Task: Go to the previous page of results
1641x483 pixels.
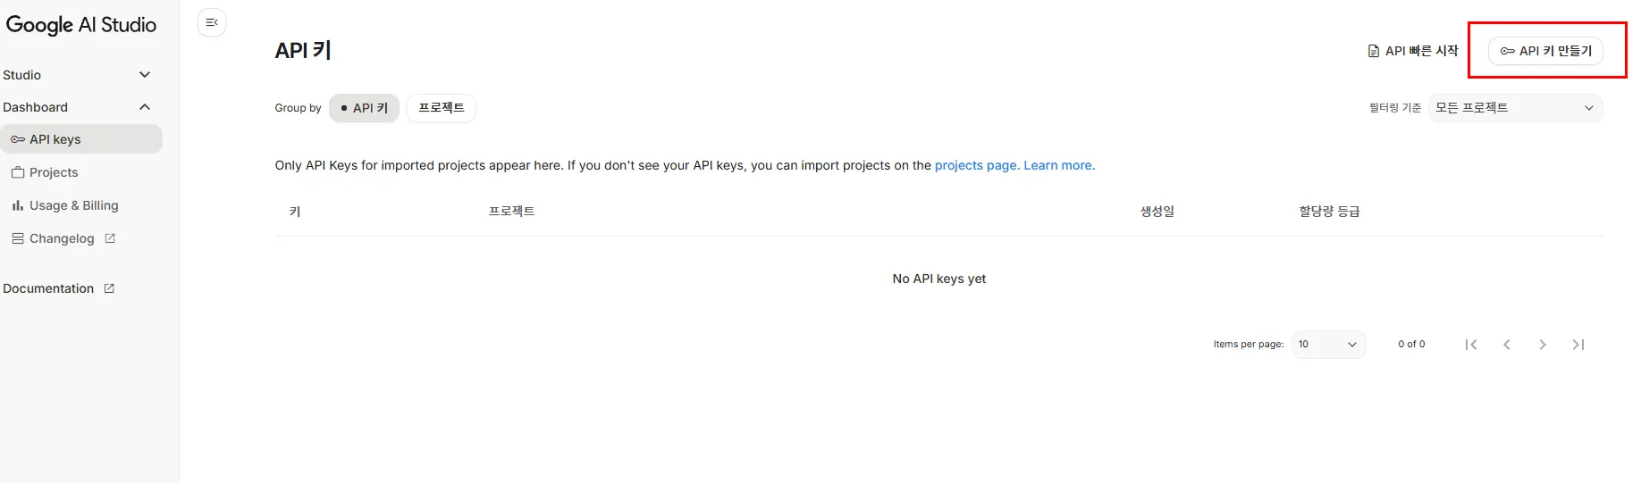Action: [x=1507, y=345]
